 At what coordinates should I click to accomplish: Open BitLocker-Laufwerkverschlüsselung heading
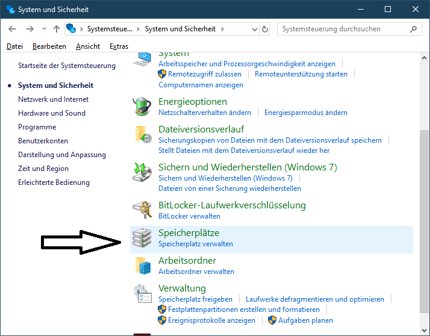click(232, 205)
